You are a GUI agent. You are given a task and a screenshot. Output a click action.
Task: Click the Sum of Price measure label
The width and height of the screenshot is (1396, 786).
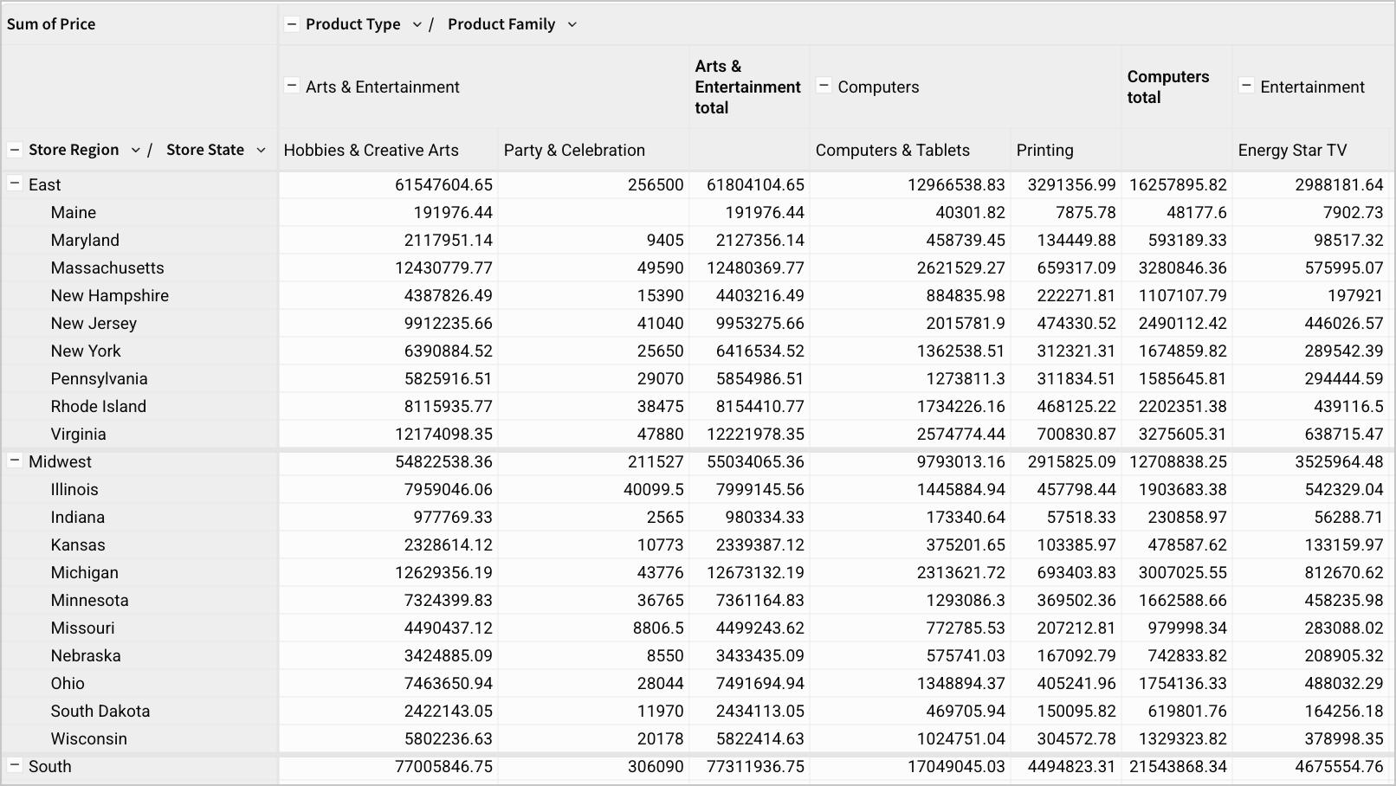point(50,23)
